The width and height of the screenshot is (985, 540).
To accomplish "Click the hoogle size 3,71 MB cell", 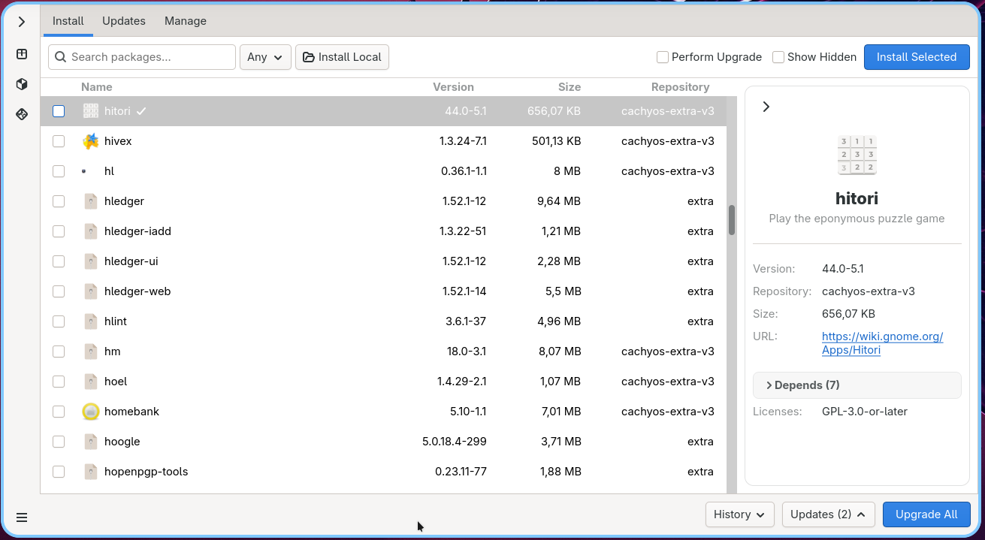I will click(x=560, y=442).
